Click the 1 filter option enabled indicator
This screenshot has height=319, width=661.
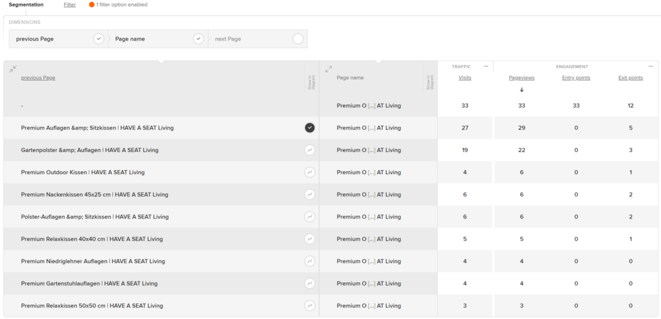click(118, 5)
